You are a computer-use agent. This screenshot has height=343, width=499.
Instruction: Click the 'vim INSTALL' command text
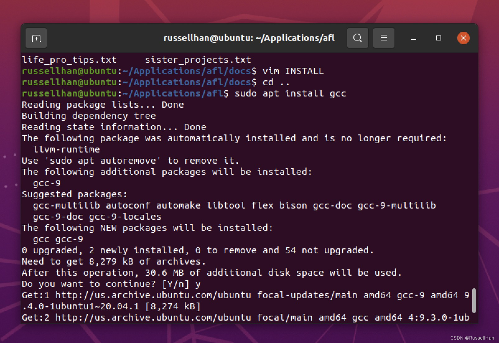[x=293, y=71]
